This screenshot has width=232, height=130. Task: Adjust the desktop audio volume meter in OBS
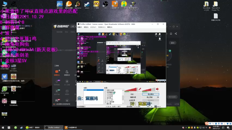coord(149,89)
